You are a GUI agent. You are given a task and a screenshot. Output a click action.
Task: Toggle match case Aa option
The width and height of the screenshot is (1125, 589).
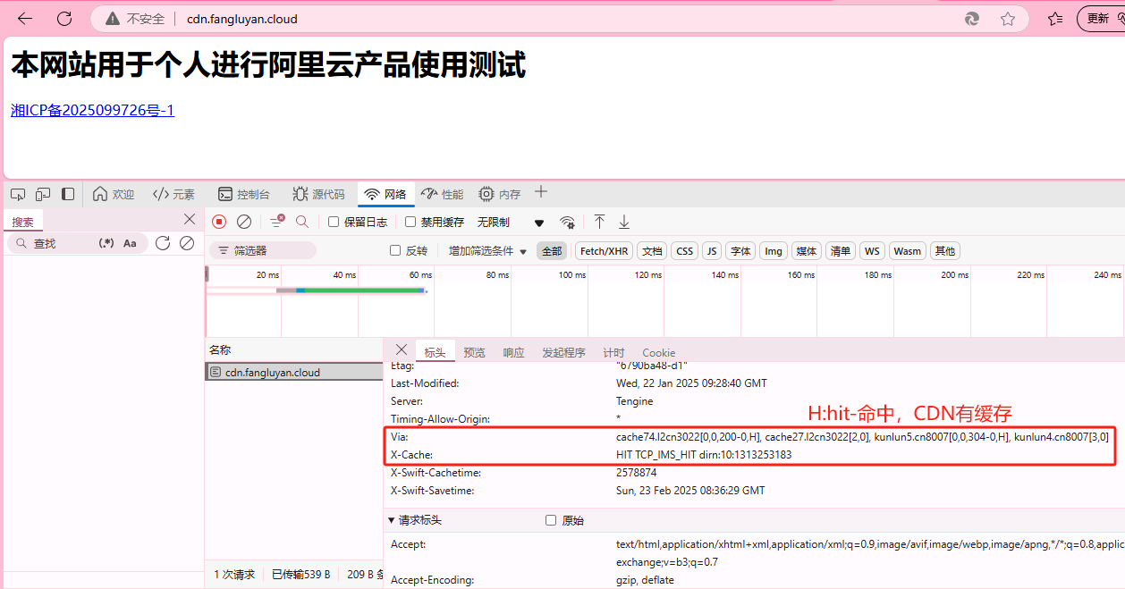click(130, 243)
